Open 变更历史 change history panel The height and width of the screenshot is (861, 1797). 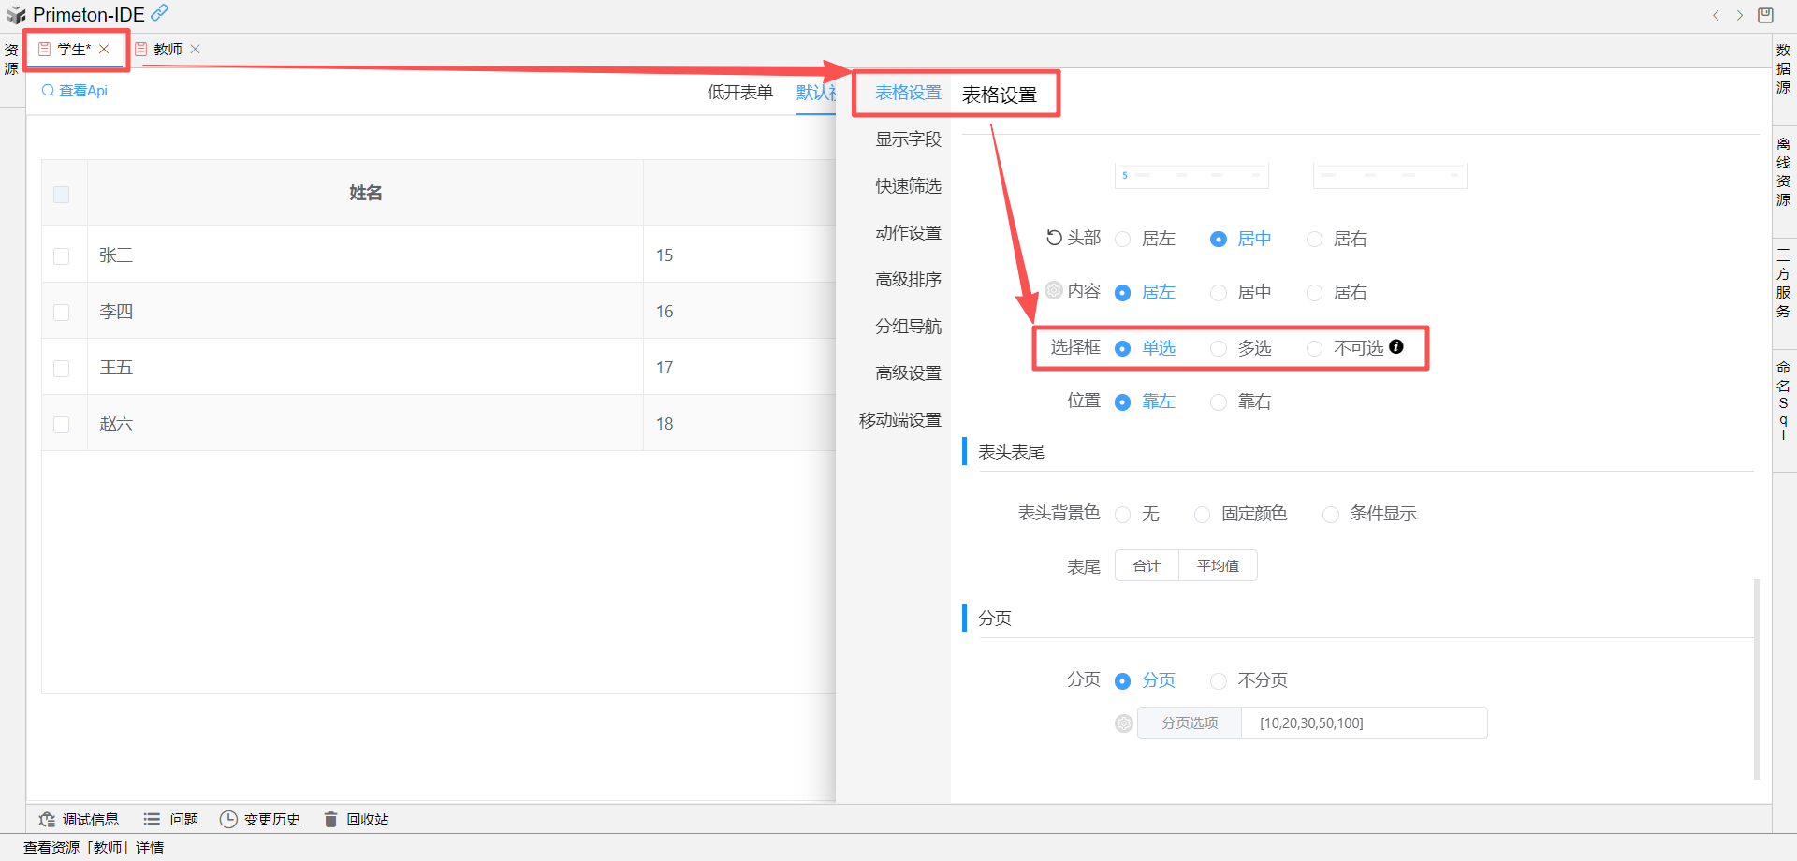pos(260,820)
